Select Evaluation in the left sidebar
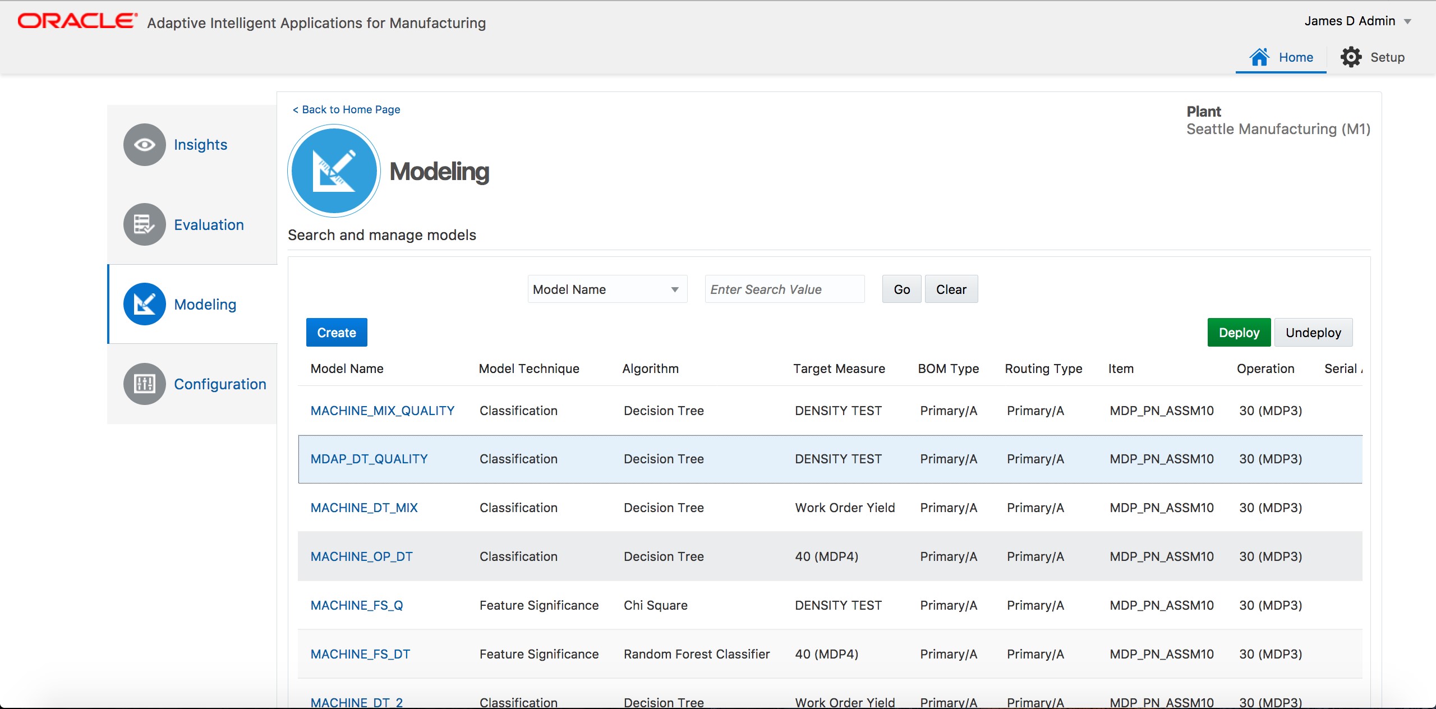1436x709 pixels. pos(208,224)
